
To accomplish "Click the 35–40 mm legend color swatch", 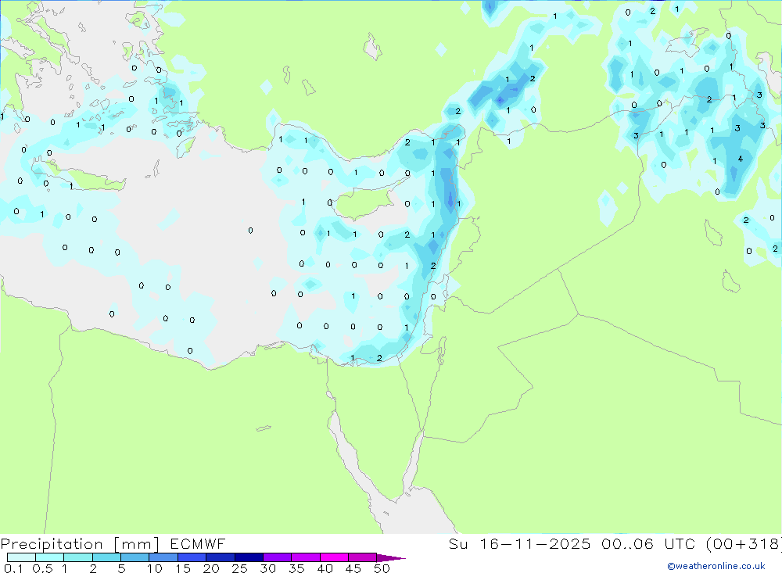I will (x=306, y=557).
